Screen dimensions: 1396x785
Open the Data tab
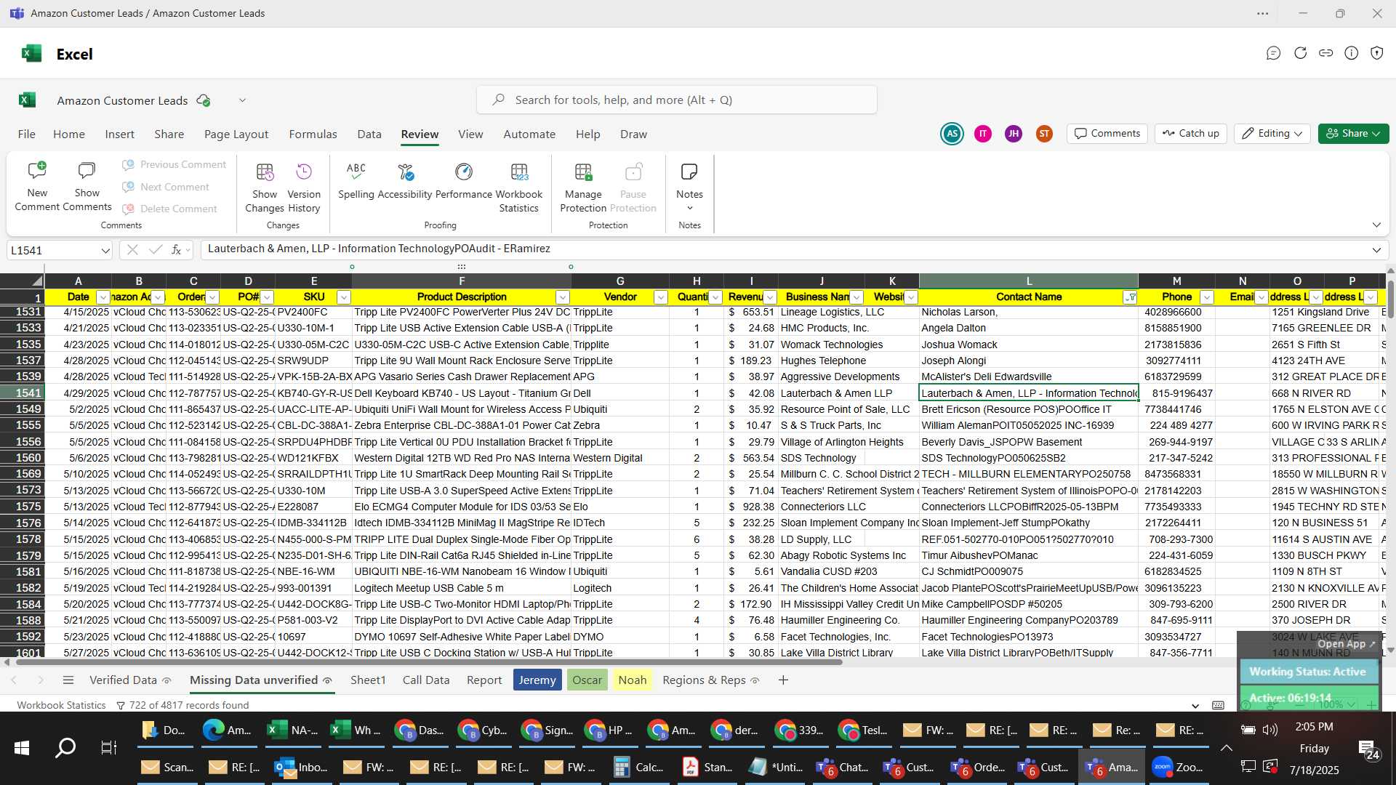pyautogui.click(x=369, y=134)
